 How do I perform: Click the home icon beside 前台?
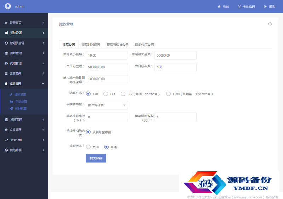point(219,6)
